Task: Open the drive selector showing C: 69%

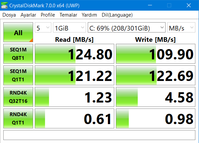Action: point(126,28)
